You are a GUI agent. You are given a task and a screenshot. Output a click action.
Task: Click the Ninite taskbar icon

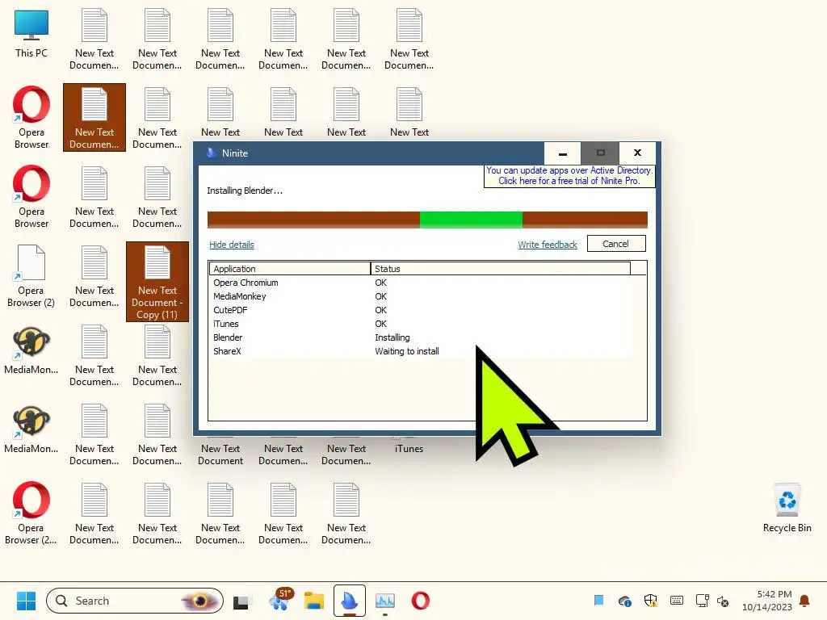pos(350,601)
